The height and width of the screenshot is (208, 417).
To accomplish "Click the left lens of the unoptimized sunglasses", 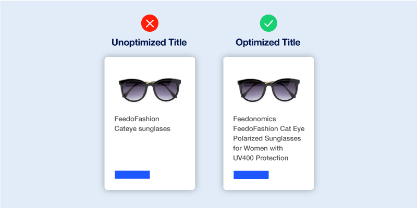I will (x=134, y=90).
